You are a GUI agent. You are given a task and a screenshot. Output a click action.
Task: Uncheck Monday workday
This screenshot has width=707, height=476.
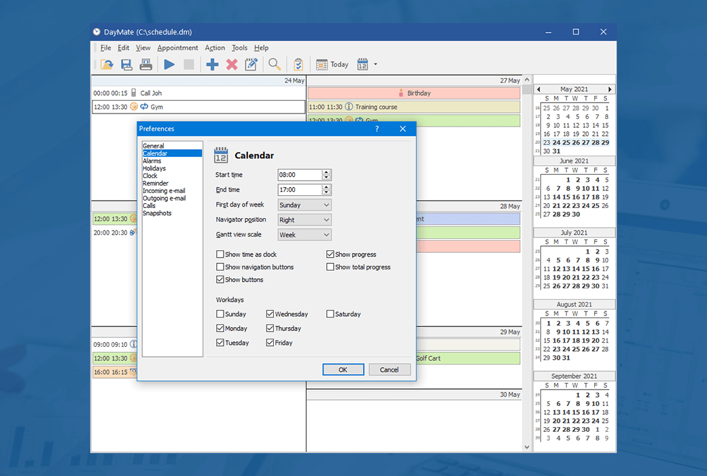(220, 328)
